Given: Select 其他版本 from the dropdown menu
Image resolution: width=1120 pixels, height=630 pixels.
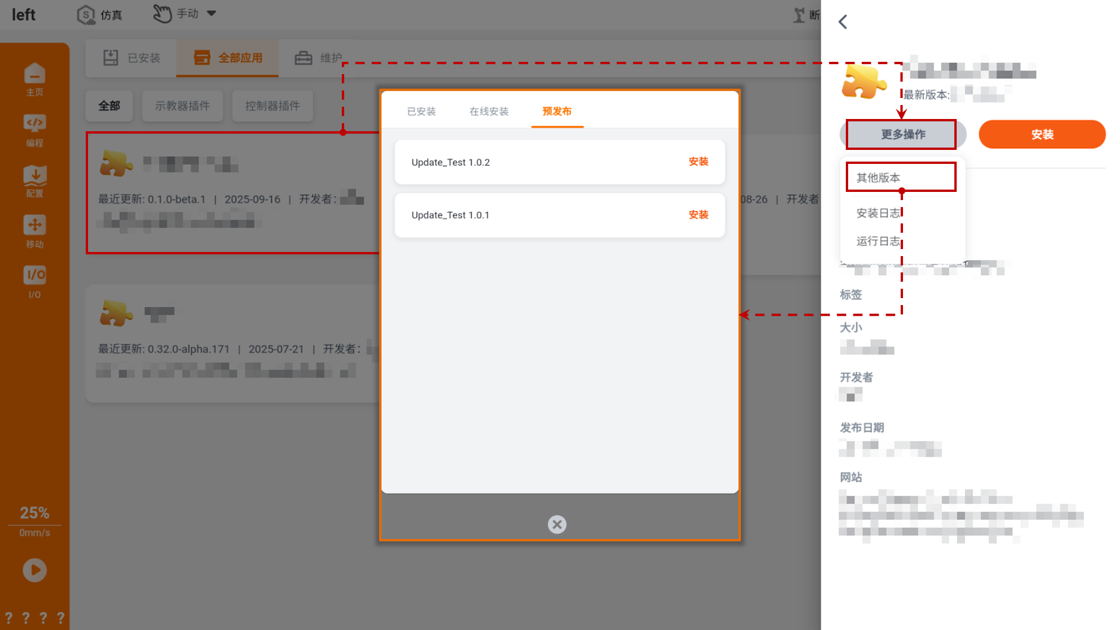Looking at the screenshot, I should coord(878,177).
